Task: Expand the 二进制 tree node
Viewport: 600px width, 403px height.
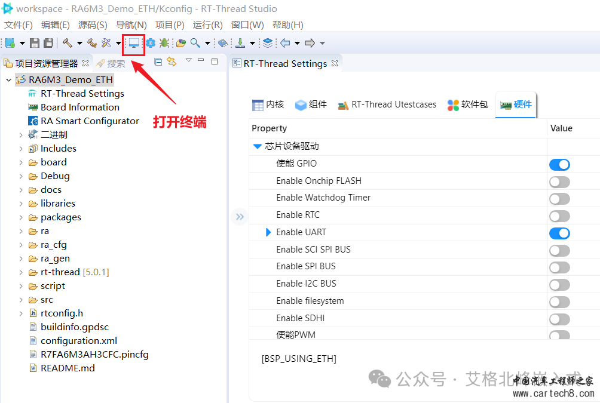Action: pos(21,135)
